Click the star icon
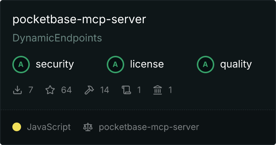The image size is (276, 145). [x=50, y=90]
